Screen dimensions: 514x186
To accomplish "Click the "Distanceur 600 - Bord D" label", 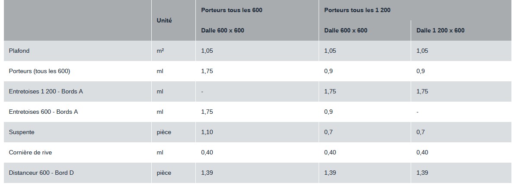I will (41, 173).
